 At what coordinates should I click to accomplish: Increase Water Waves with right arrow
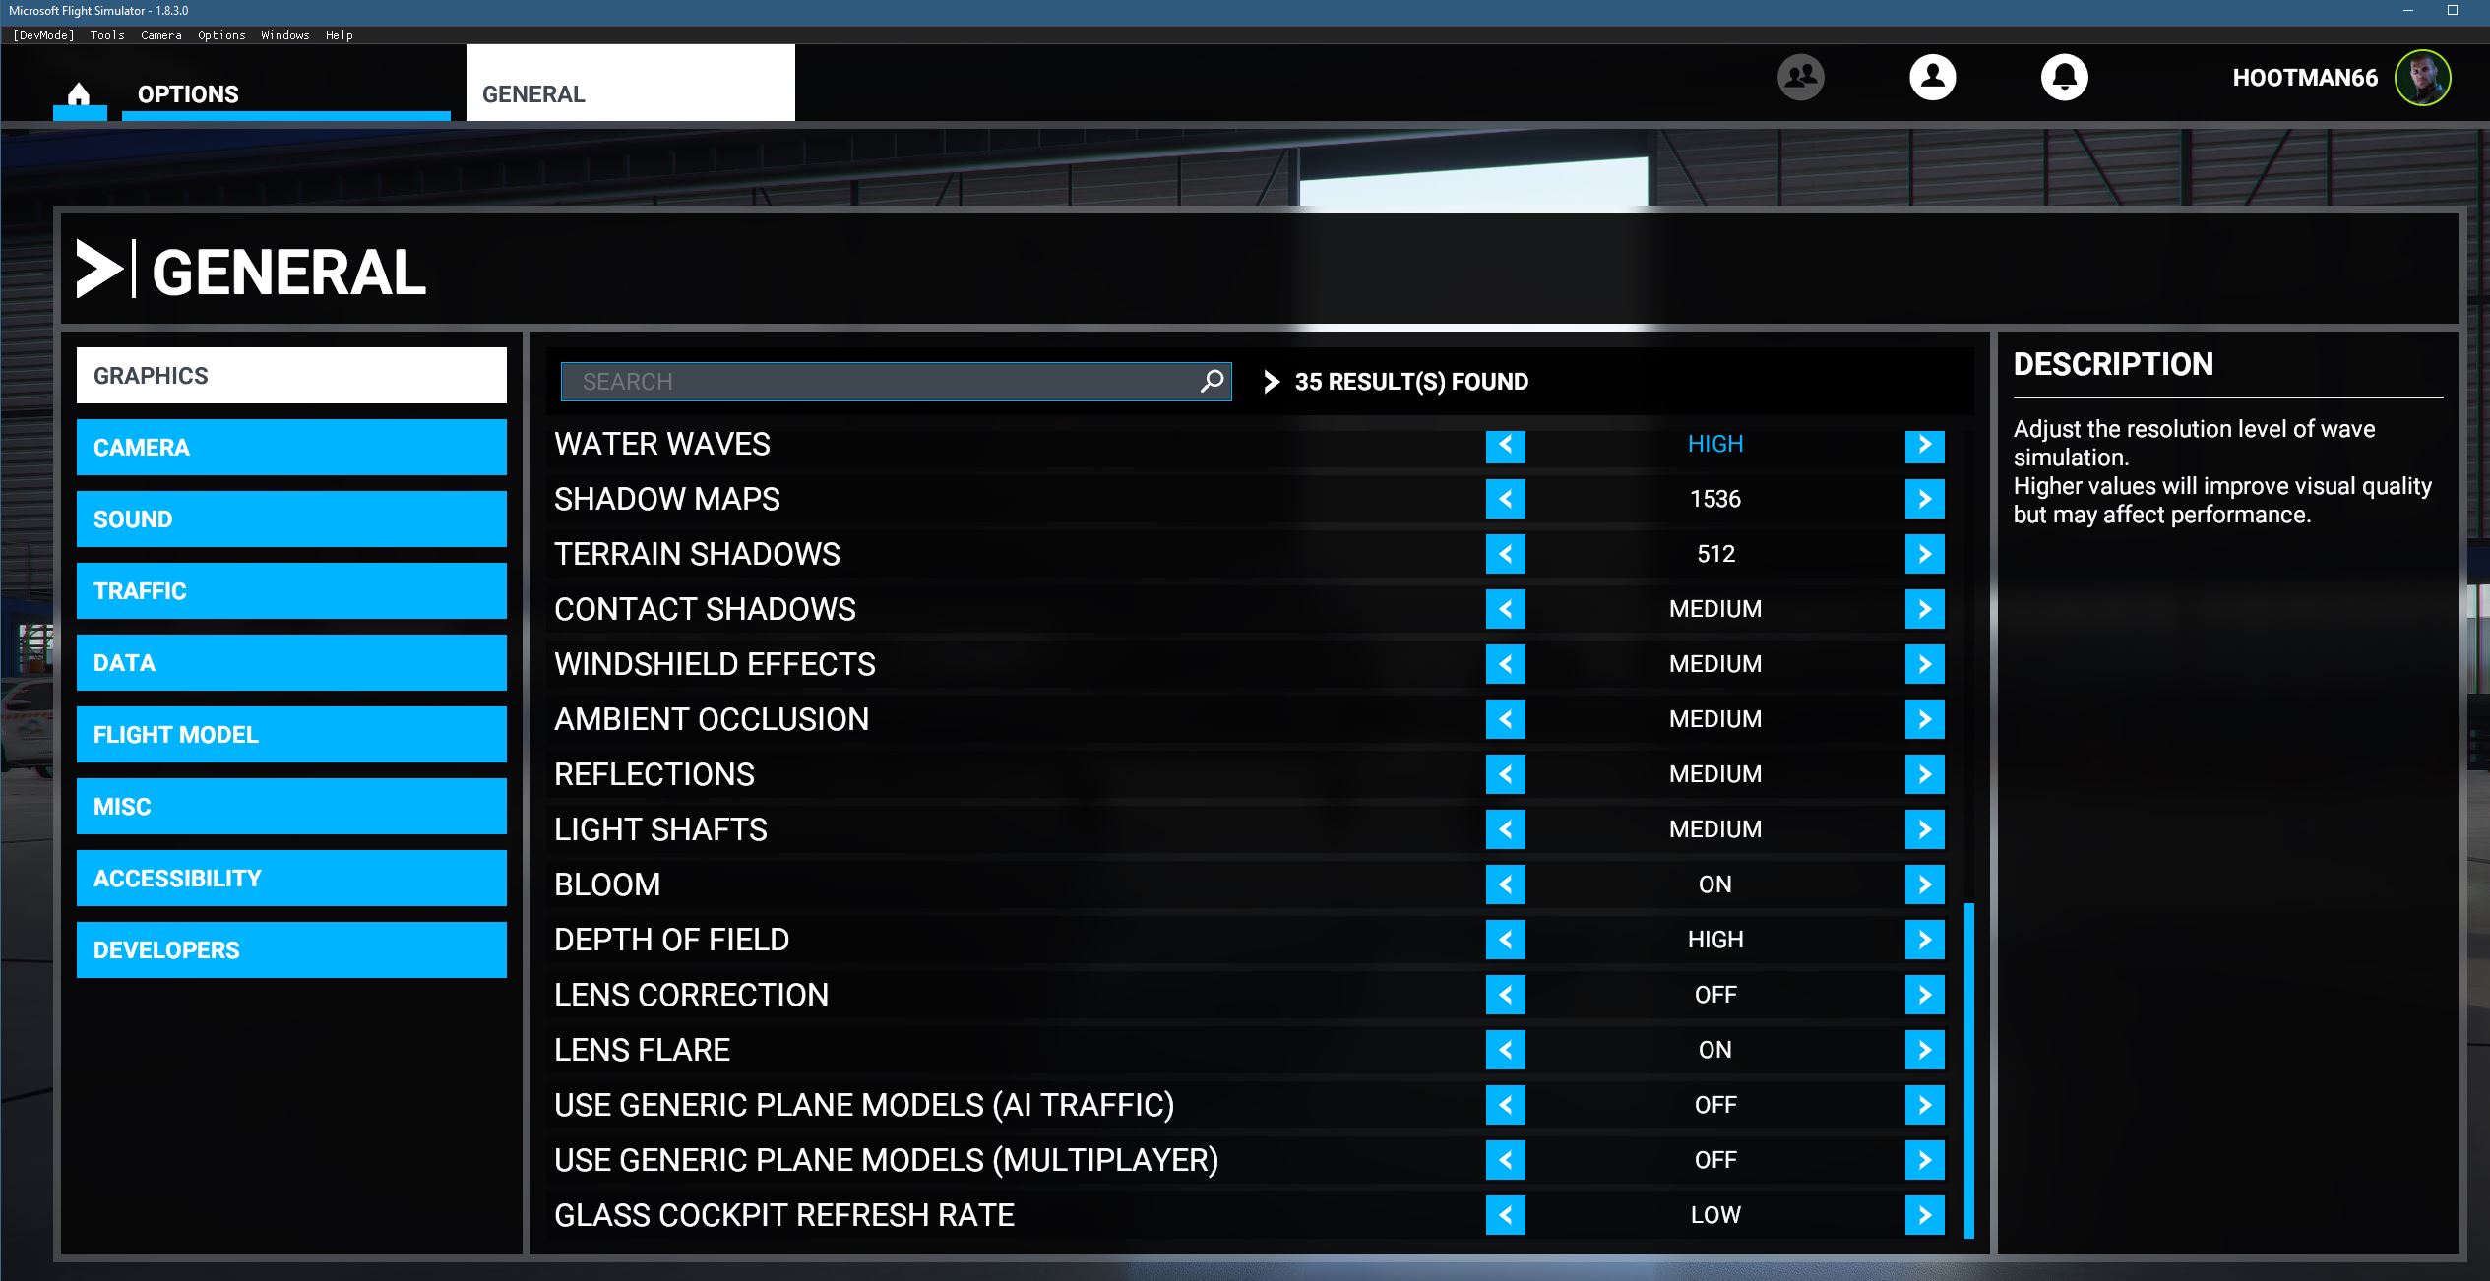click(1924, 445)
